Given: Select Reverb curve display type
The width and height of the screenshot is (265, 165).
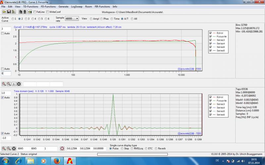Looking at the screenshot, I should coord(156,148).
